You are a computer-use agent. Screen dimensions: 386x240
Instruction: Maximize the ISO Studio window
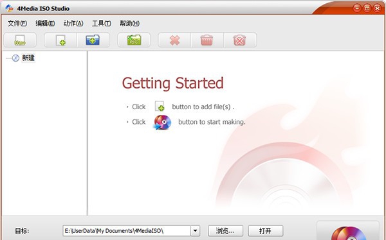(367, 8)
